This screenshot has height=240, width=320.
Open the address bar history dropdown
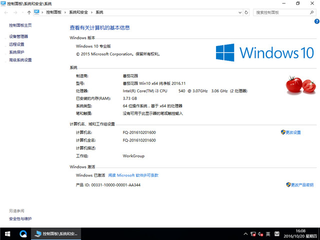(240, 12)
